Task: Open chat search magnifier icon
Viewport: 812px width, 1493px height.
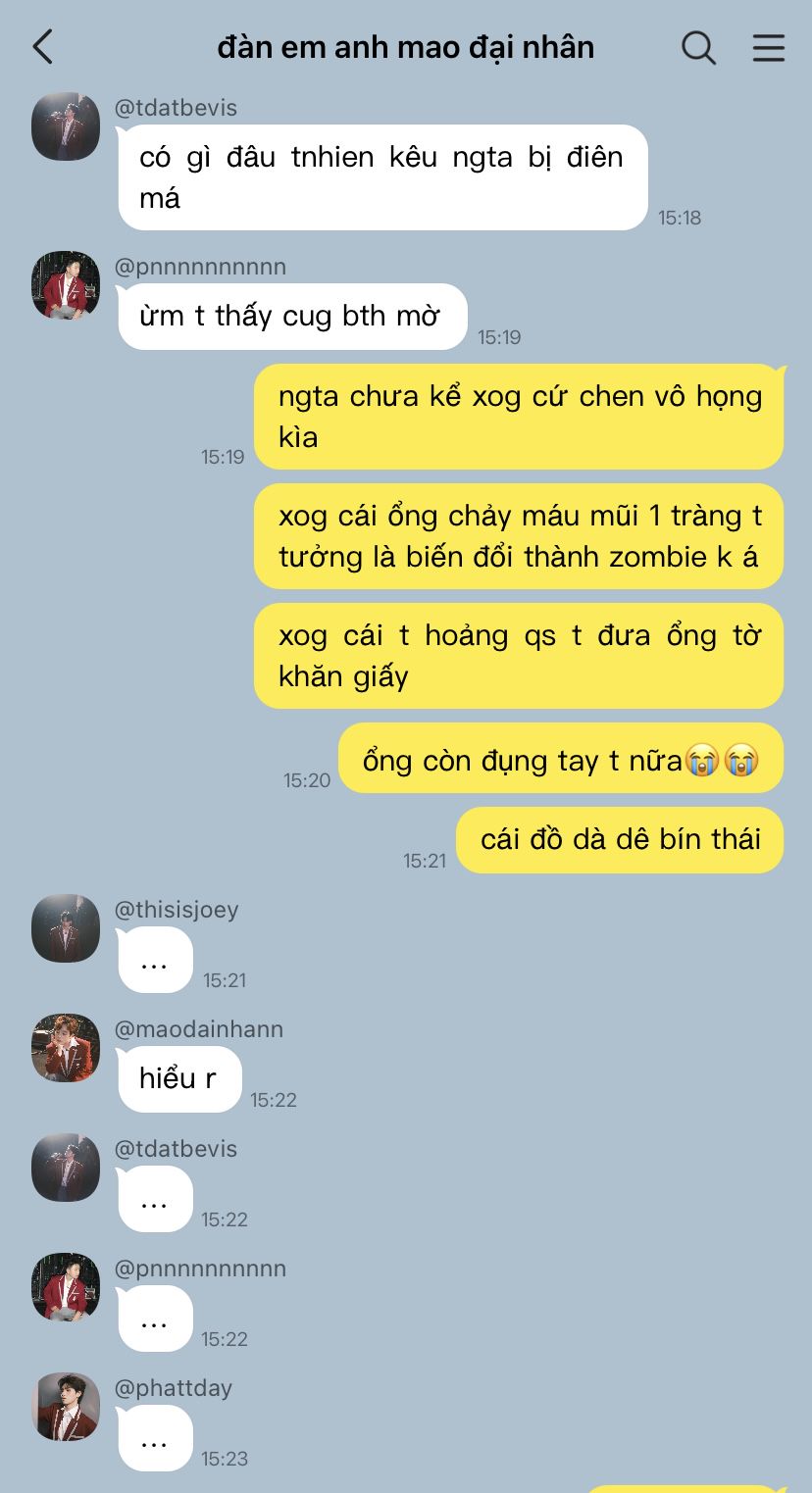Action: click(698, 47)
